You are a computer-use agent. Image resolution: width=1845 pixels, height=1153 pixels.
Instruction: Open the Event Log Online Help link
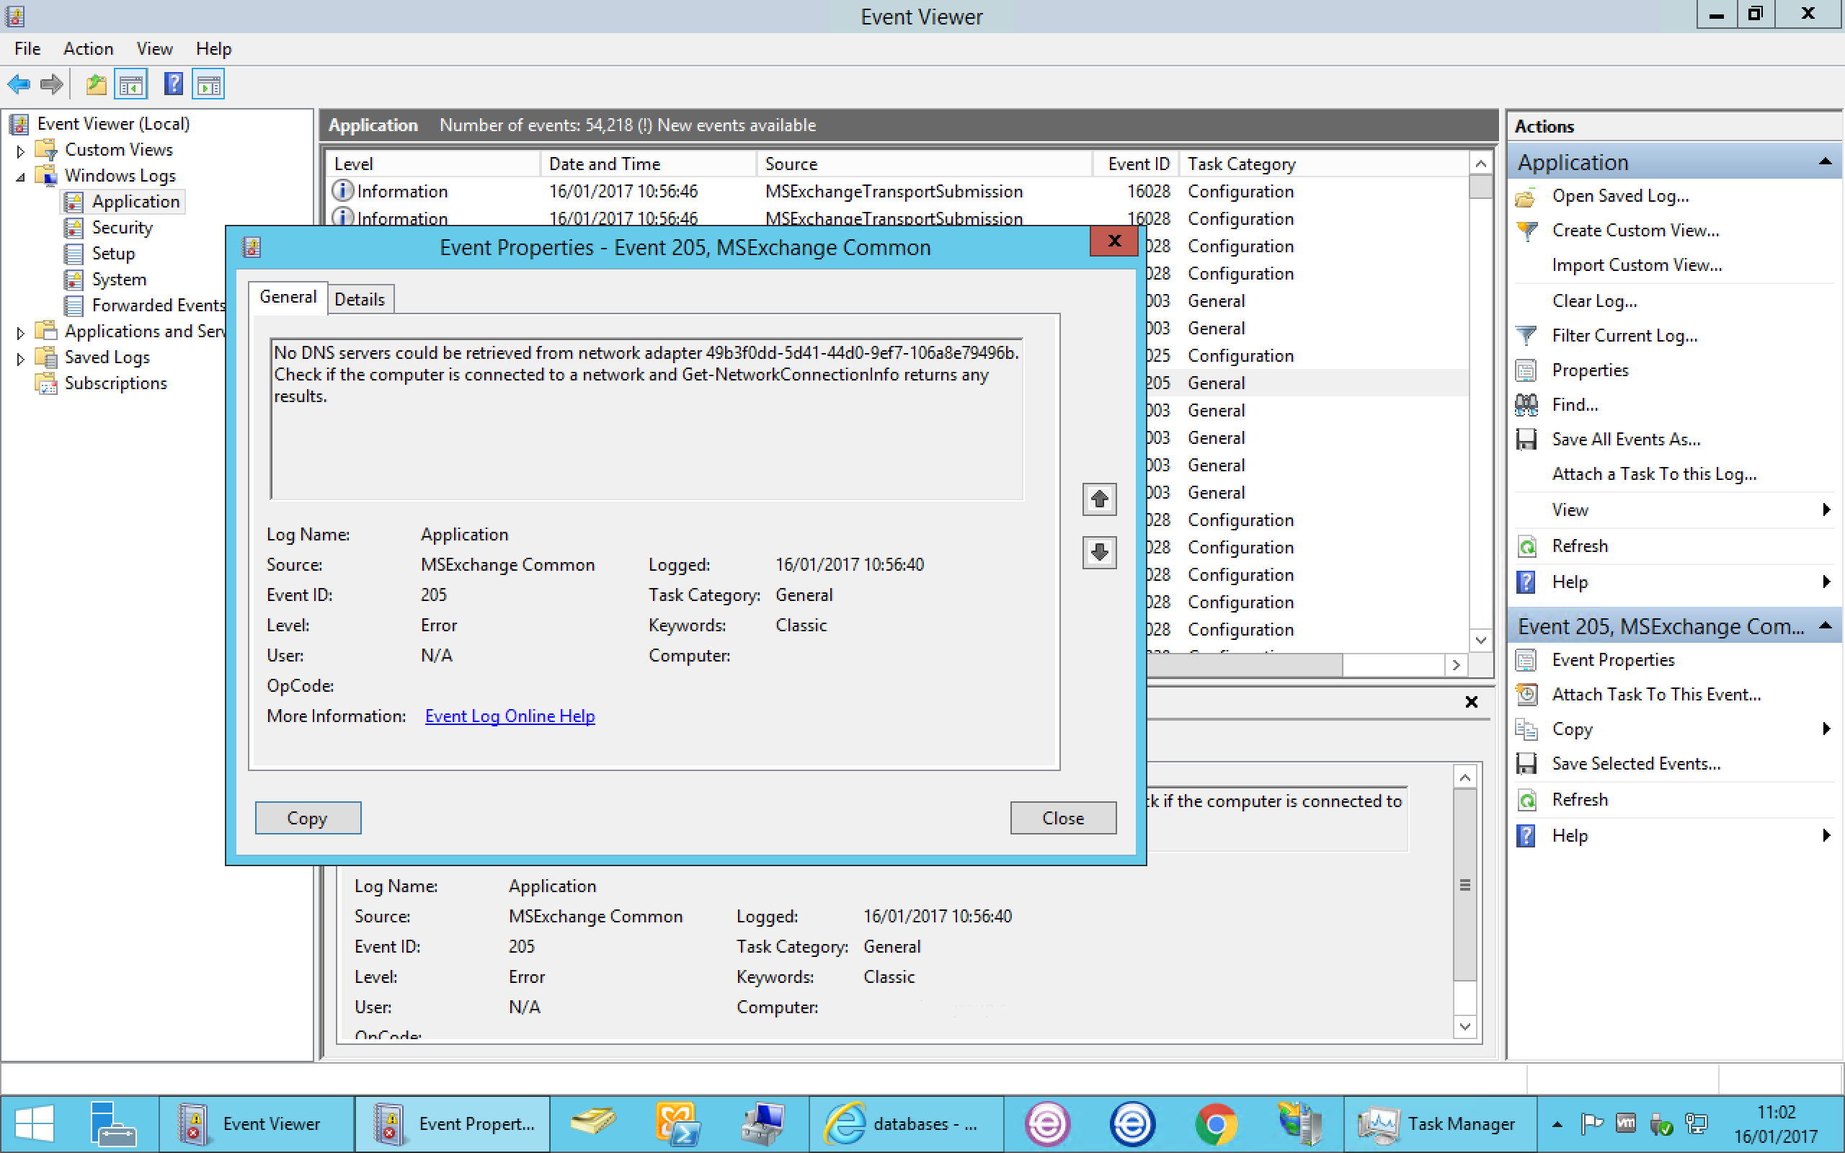pos(510,716)
